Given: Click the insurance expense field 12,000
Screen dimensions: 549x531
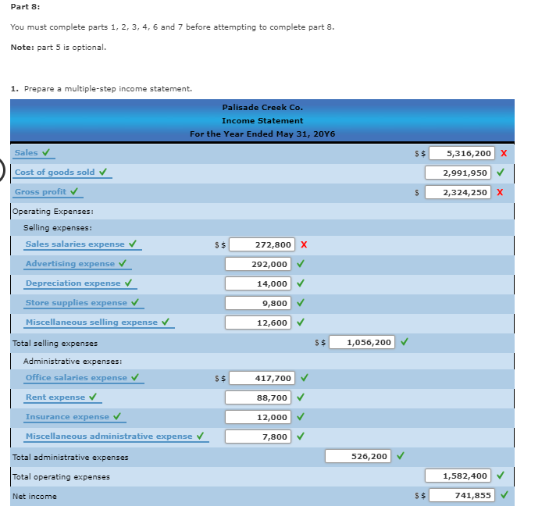Looking at the screenshot, I should [258, 418].
